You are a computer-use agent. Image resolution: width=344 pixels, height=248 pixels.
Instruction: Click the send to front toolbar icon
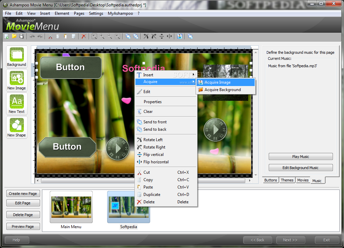coord(128,36)
